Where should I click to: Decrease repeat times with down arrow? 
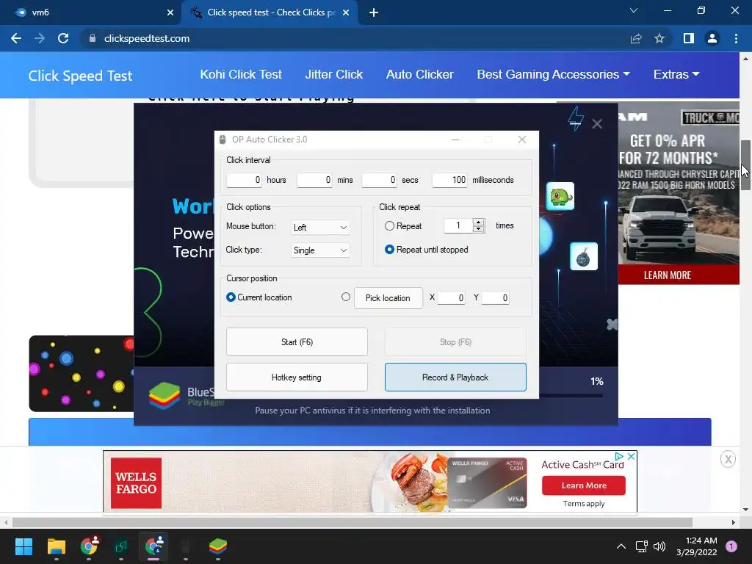pos(478,229)
